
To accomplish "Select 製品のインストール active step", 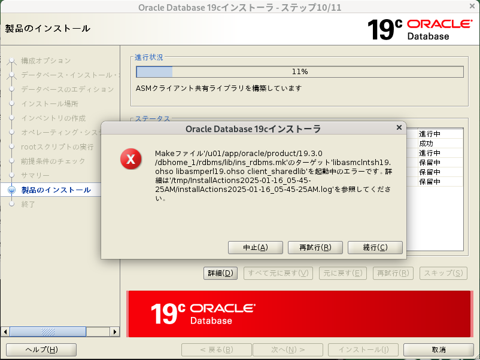I will [x=56, y=190].
